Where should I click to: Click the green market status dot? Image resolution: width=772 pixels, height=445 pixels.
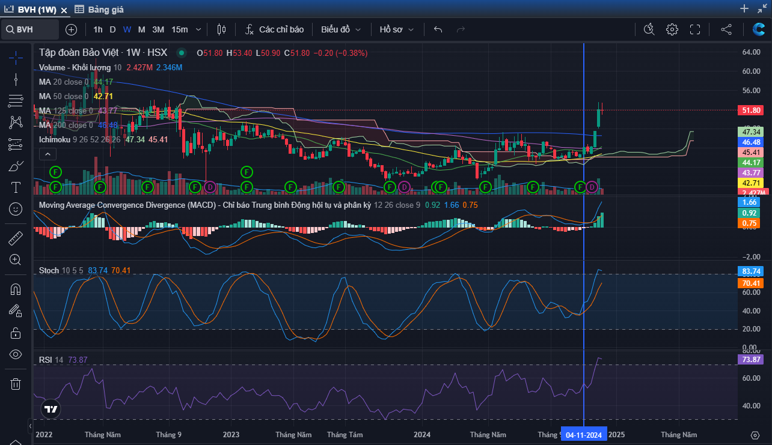click(182, 53)
